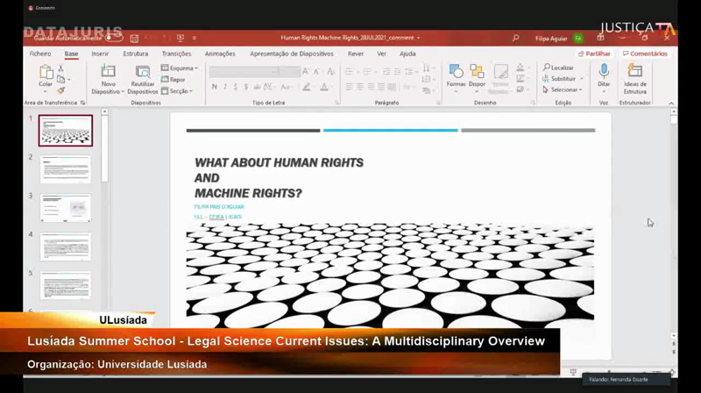Select slide 3 thumbnail
The height and width of the screenshot is (393, 701).
click(66, 208)
